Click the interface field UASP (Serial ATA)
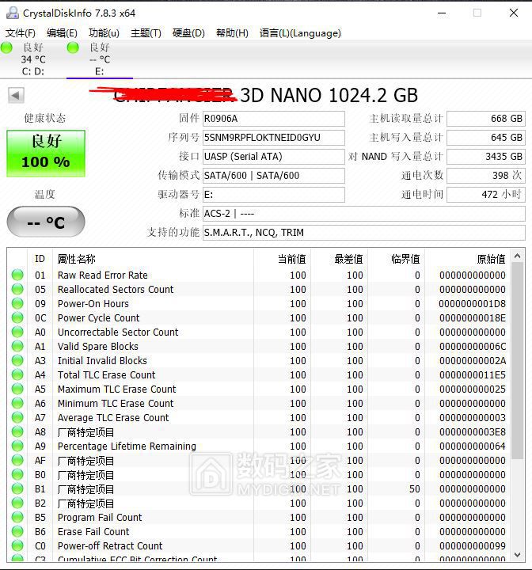 coord(273,157)
